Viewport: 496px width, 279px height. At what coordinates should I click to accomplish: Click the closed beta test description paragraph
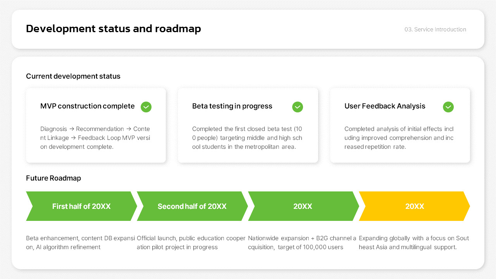point(247,138)
